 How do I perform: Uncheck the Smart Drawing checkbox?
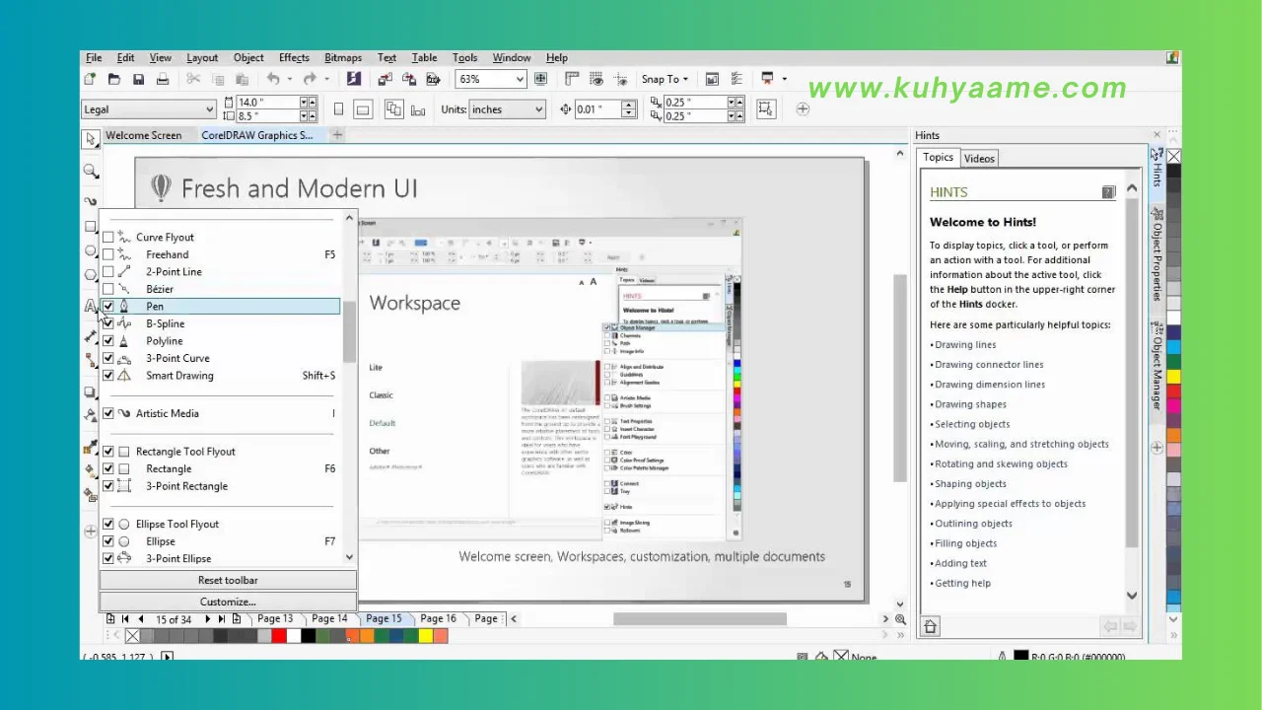[x=108, y=376]
